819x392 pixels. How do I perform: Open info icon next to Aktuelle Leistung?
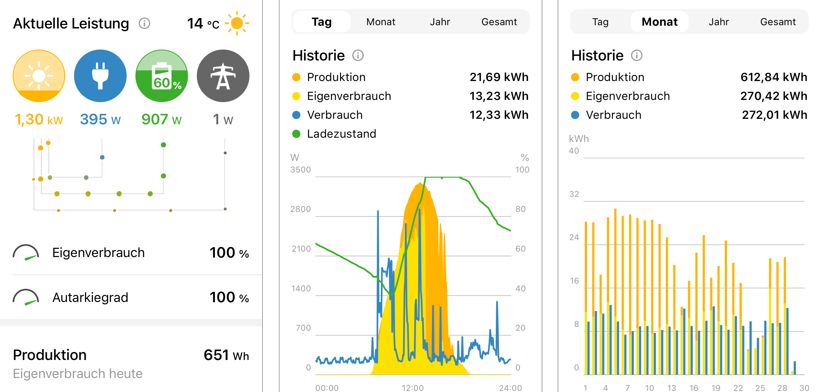(144, 24)
